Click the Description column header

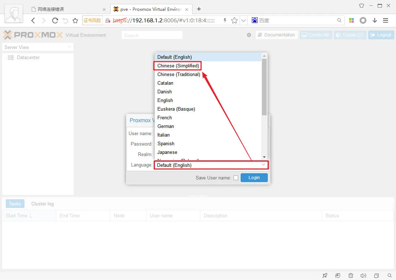[x=261, y=215]
